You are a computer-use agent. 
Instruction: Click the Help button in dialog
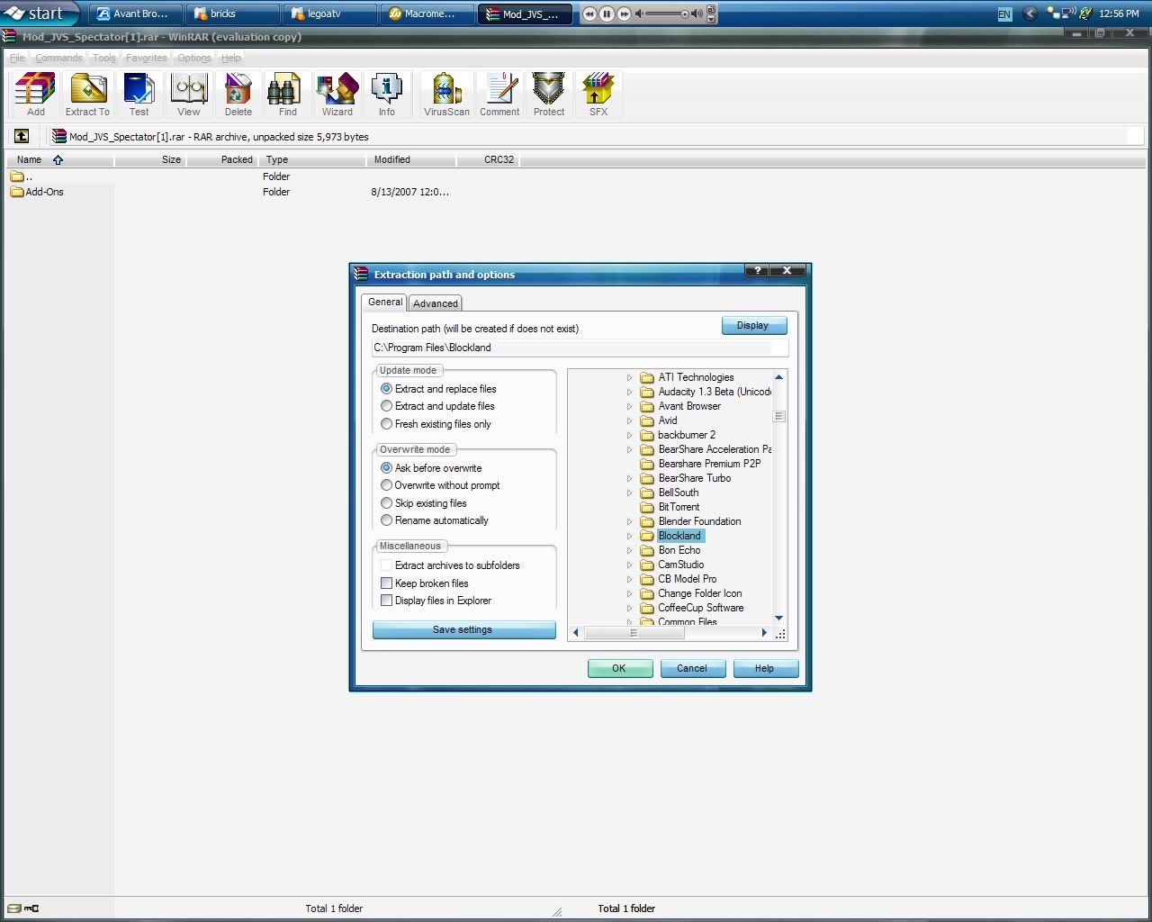[x=764, y=668]
